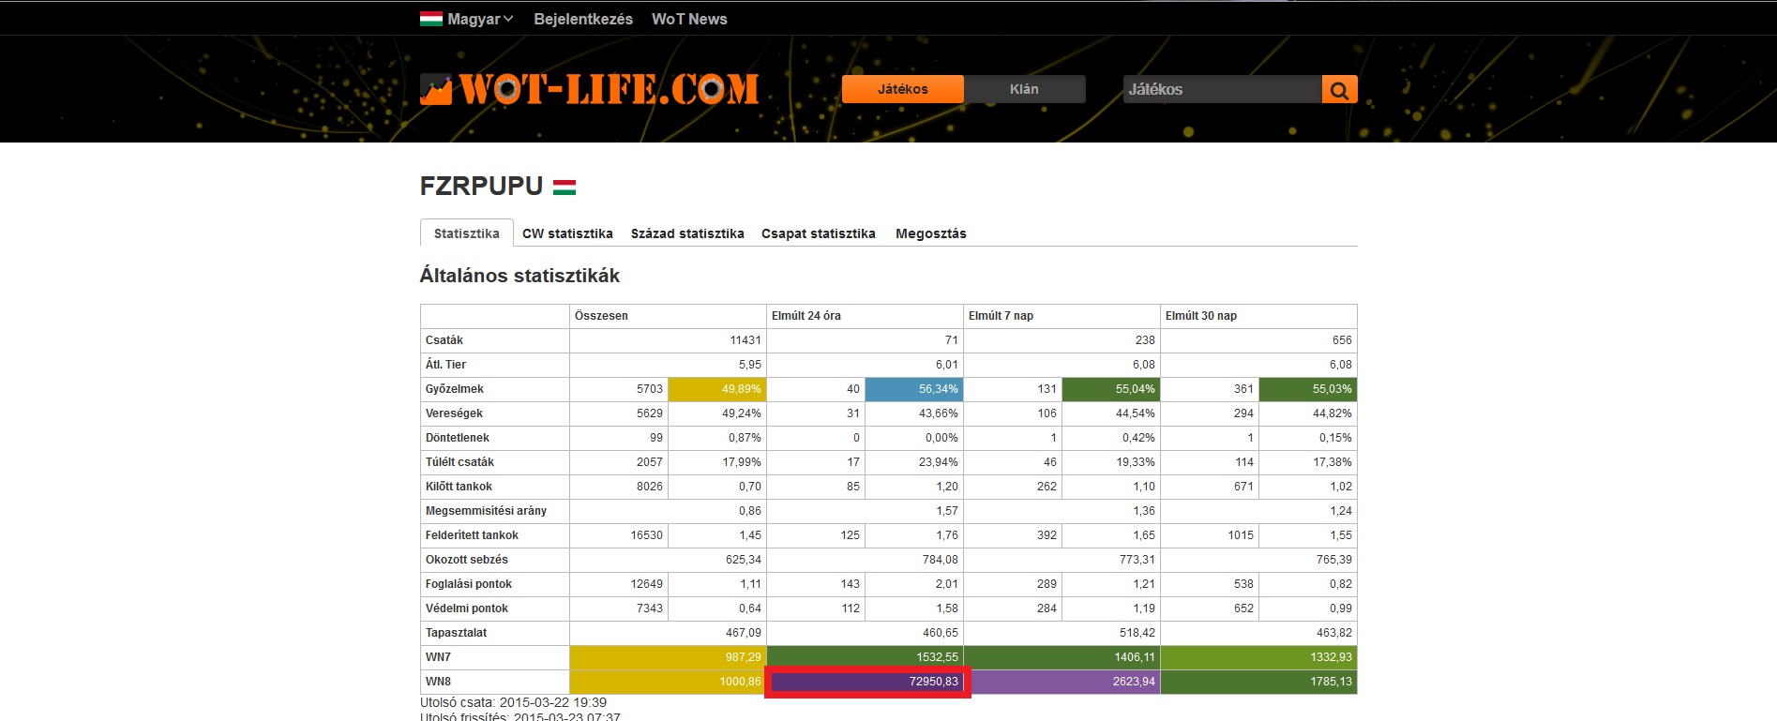Click the blue 56,34% win rate cell
Screen dimensions: 1777x721
pos(913,389)
